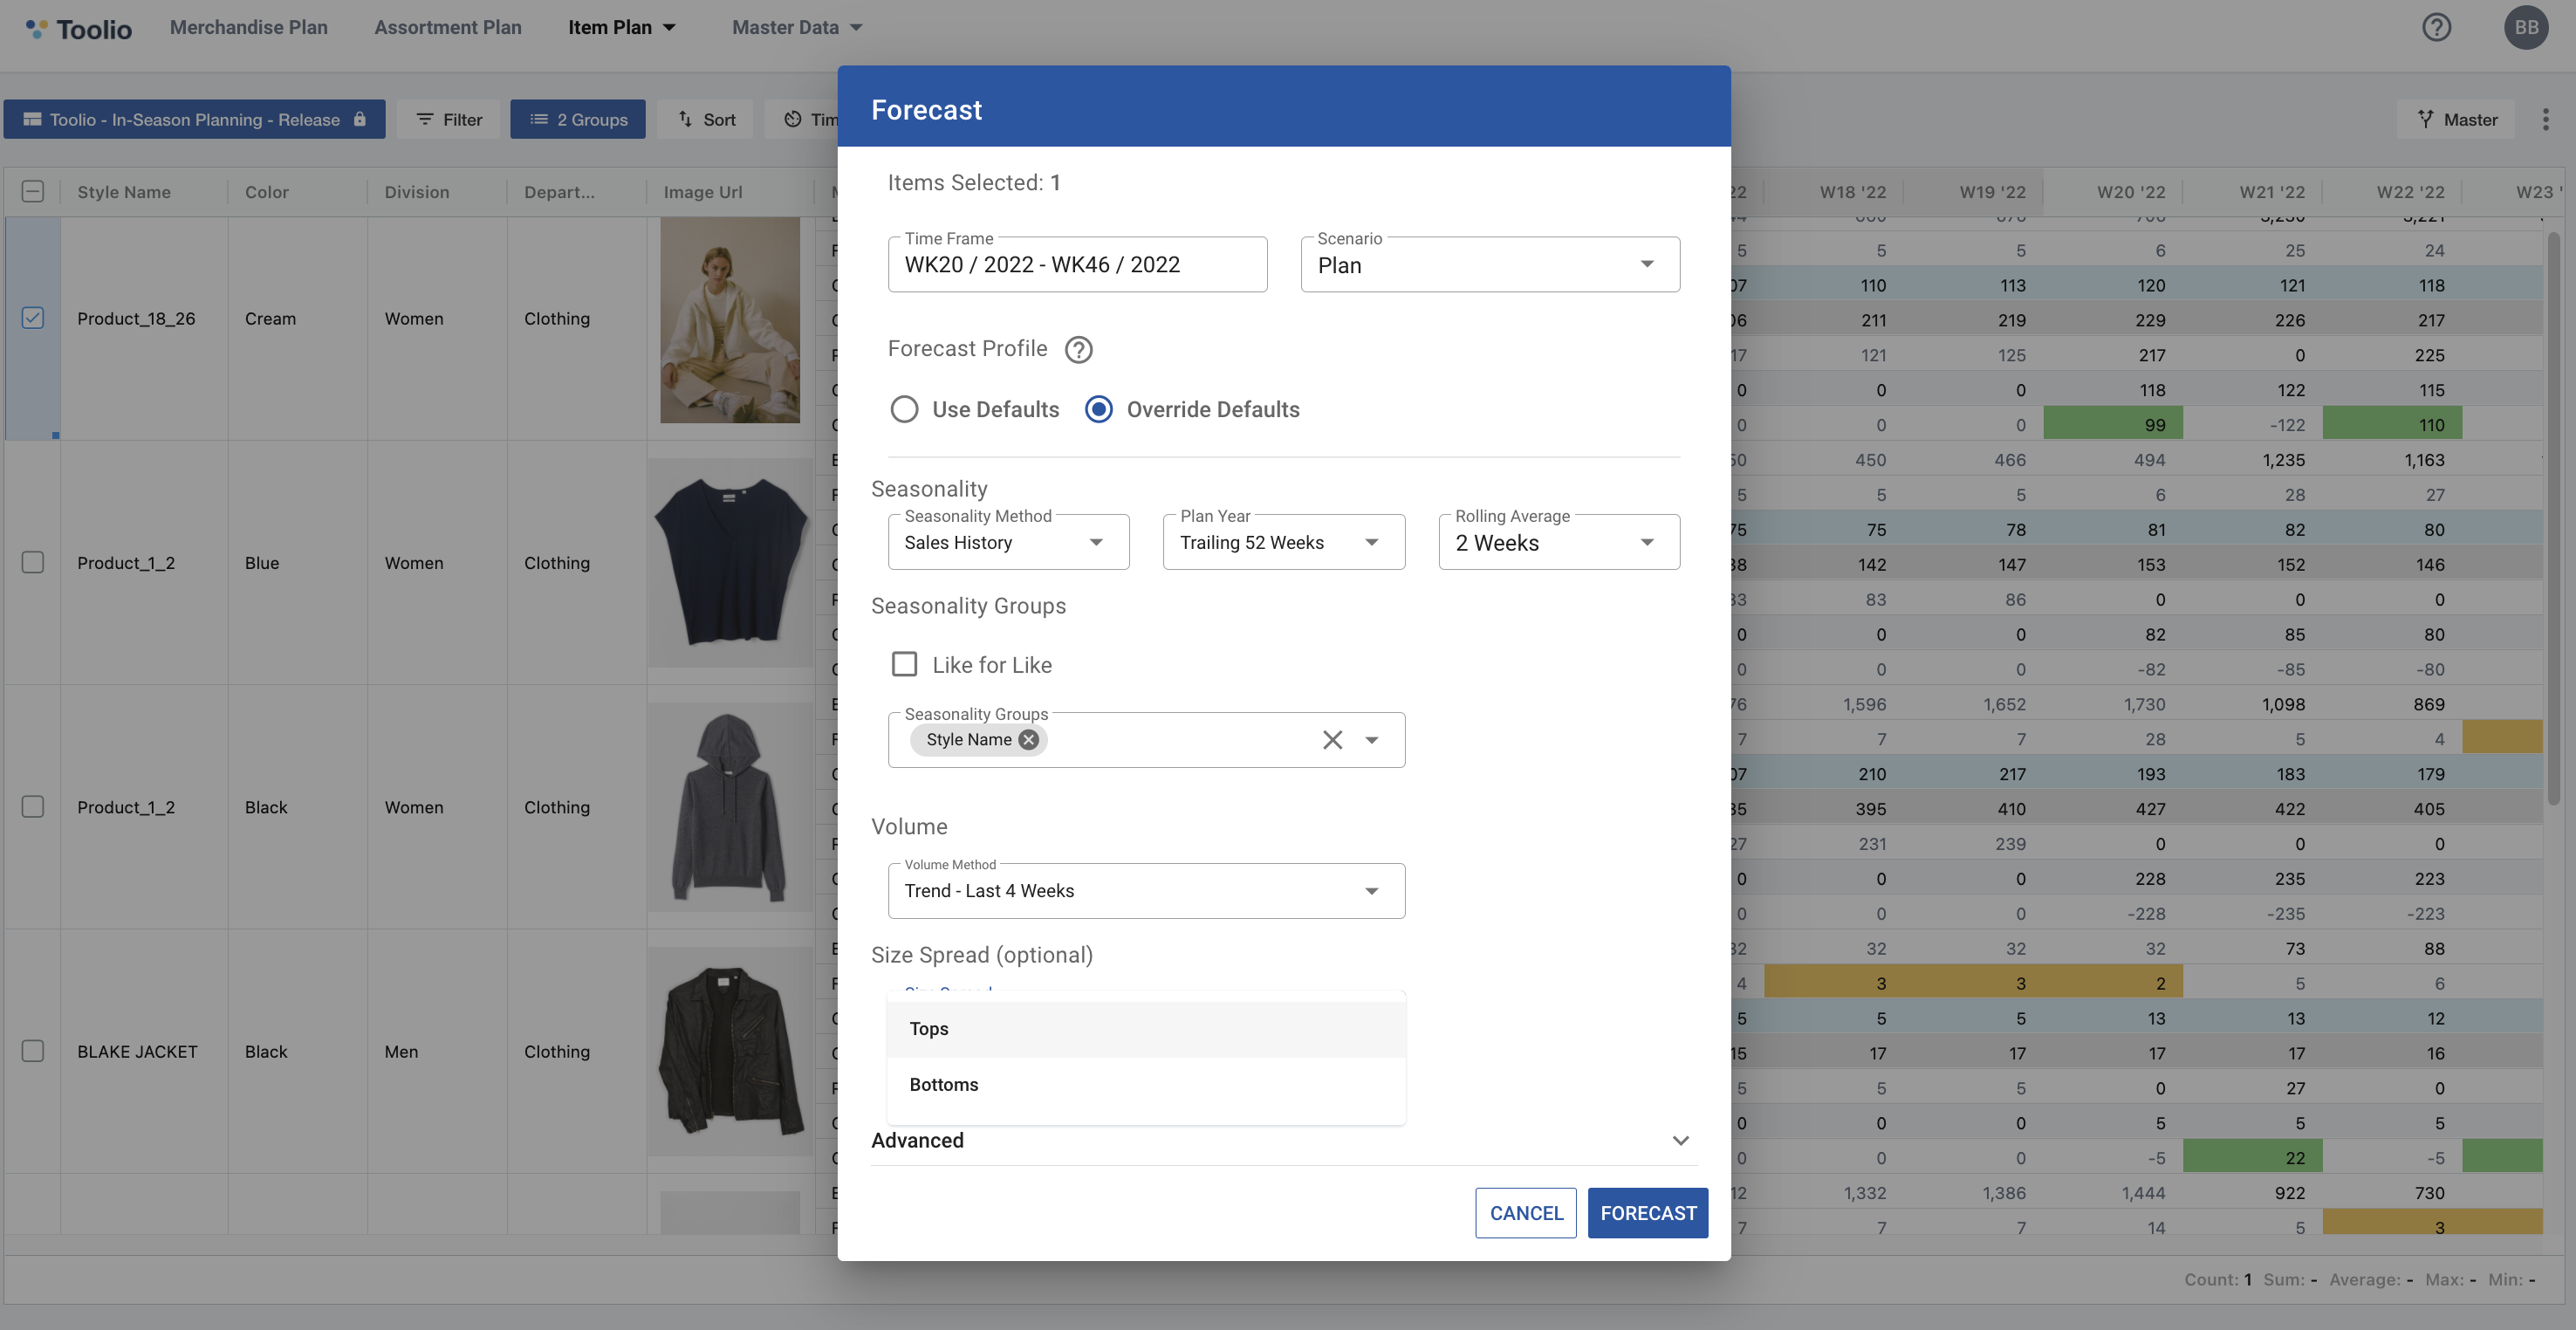The width and height of the screenshot is (2576, 1330).
Task: Open the help icon in top bar
Action: [x=2436, y=27]
